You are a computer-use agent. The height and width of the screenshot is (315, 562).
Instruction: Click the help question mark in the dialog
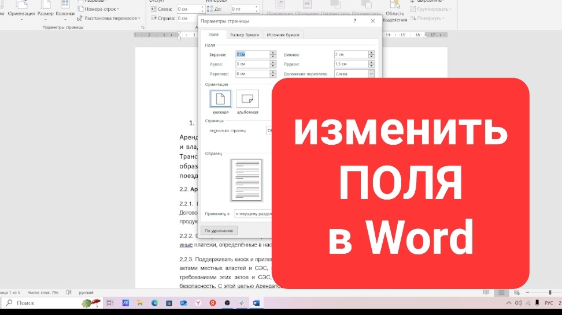tap(354, 21)
